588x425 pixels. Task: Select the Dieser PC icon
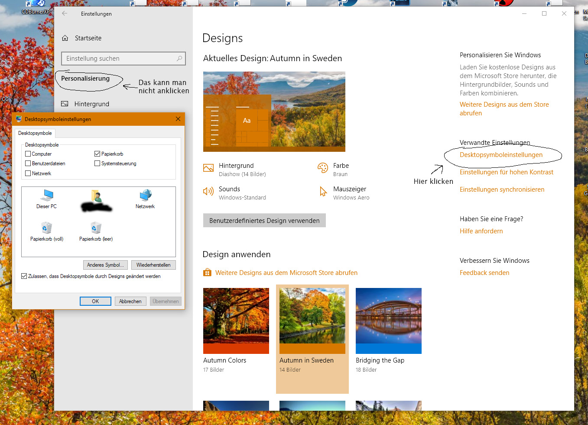[x=47, y=195]
